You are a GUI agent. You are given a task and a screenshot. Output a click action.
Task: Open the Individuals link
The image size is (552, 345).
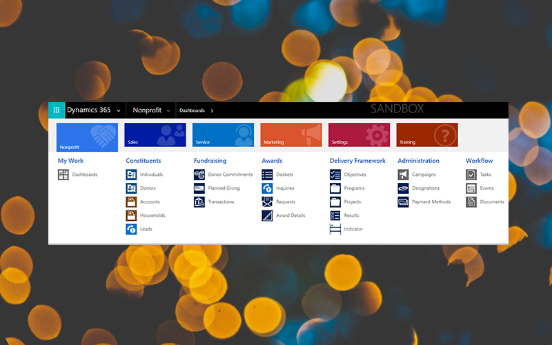[151, 175]
